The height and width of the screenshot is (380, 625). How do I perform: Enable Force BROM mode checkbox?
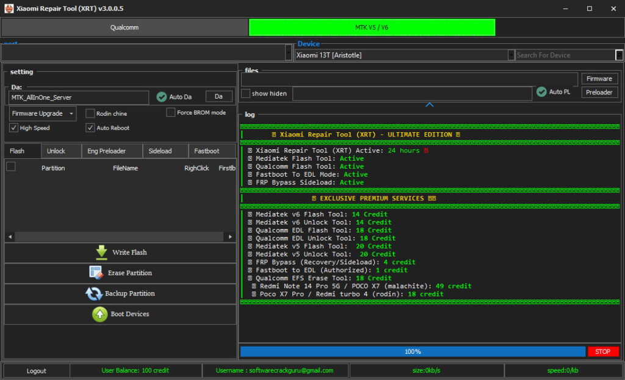[x=171, y=113]
